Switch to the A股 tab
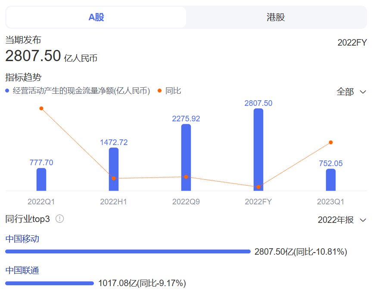Image resolution: width=373 pixels, height=293 pixels. tap(96, 17)
